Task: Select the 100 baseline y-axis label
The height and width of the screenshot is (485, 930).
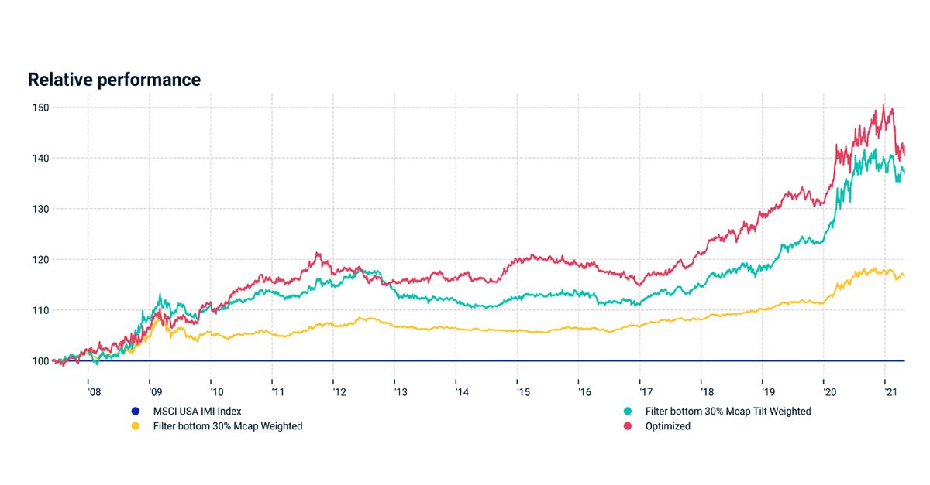Action: [x=40, y=361]
